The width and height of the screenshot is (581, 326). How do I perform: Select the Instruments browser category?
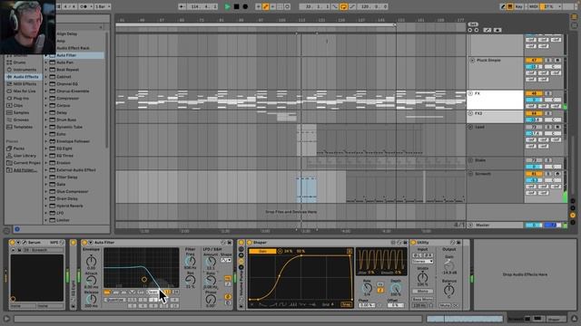(25, 70)
